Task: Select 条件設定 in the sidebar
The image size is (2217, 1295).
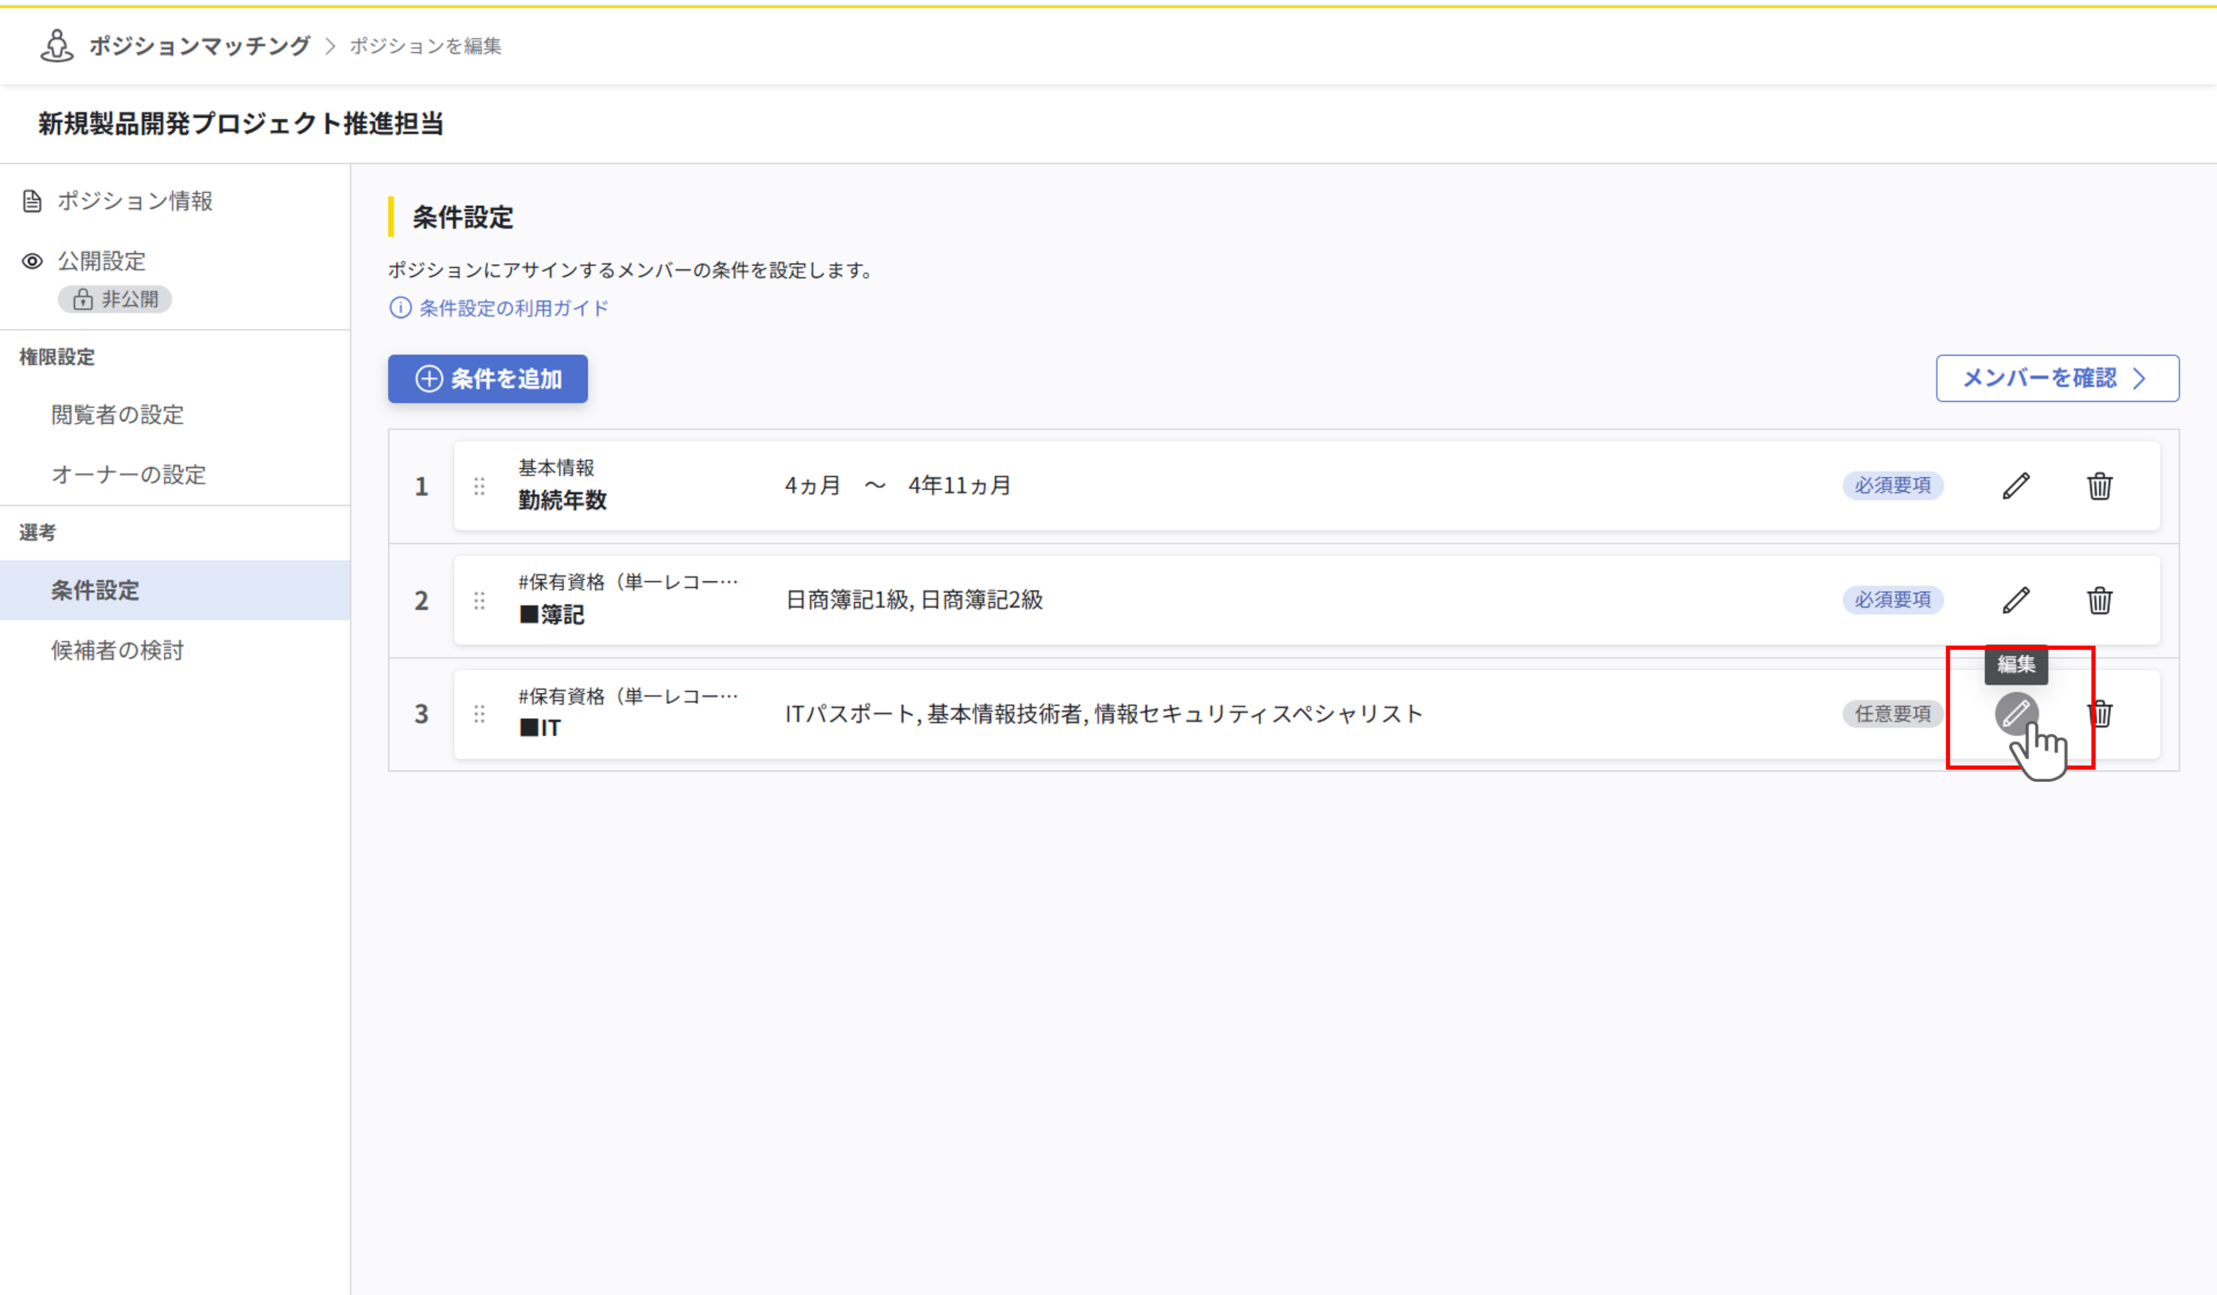Action: 175,590
